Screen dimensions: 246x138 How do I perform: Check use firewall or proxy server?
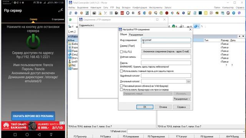(121, 90)
